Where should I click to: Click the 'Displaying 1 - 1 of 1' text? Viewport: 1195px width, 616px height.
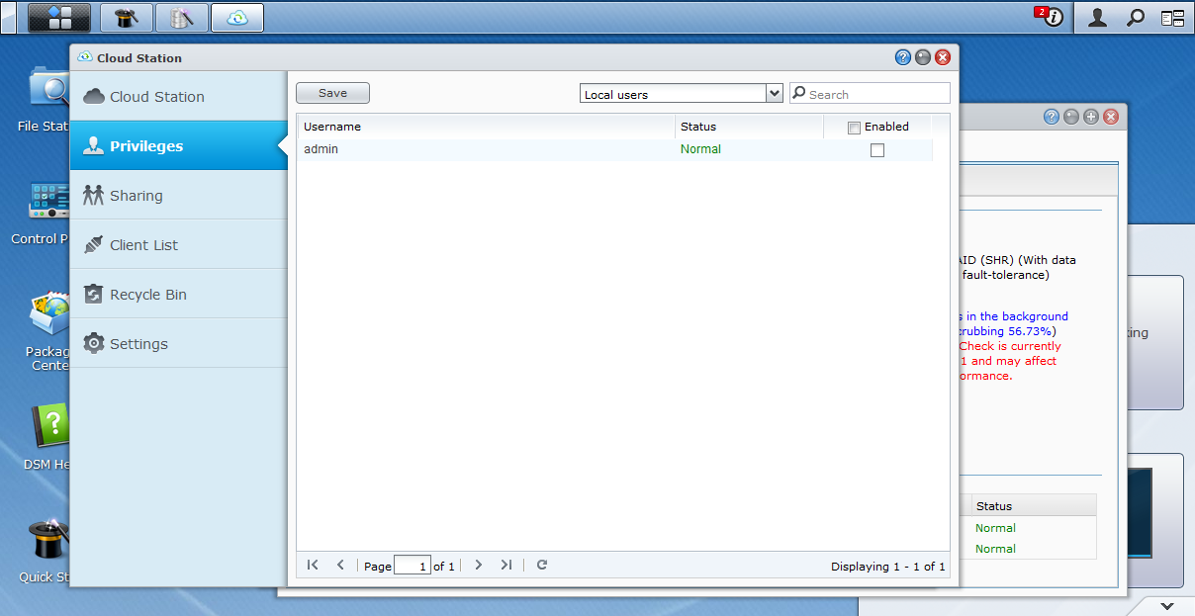[x=888, y=567]
